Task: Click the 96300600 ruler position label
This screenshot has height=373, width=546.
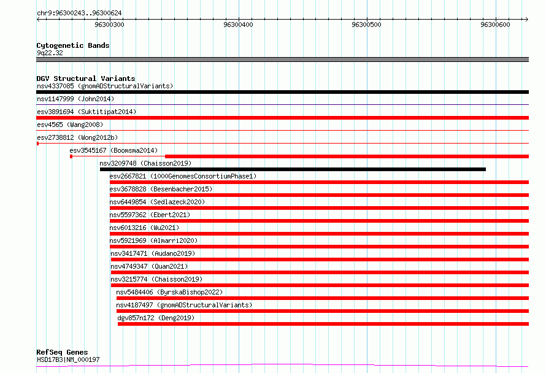Action: point(495,25)
